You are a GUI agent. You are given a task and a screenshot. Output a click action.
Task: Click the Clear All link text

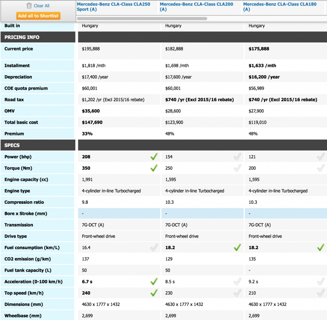42,6
